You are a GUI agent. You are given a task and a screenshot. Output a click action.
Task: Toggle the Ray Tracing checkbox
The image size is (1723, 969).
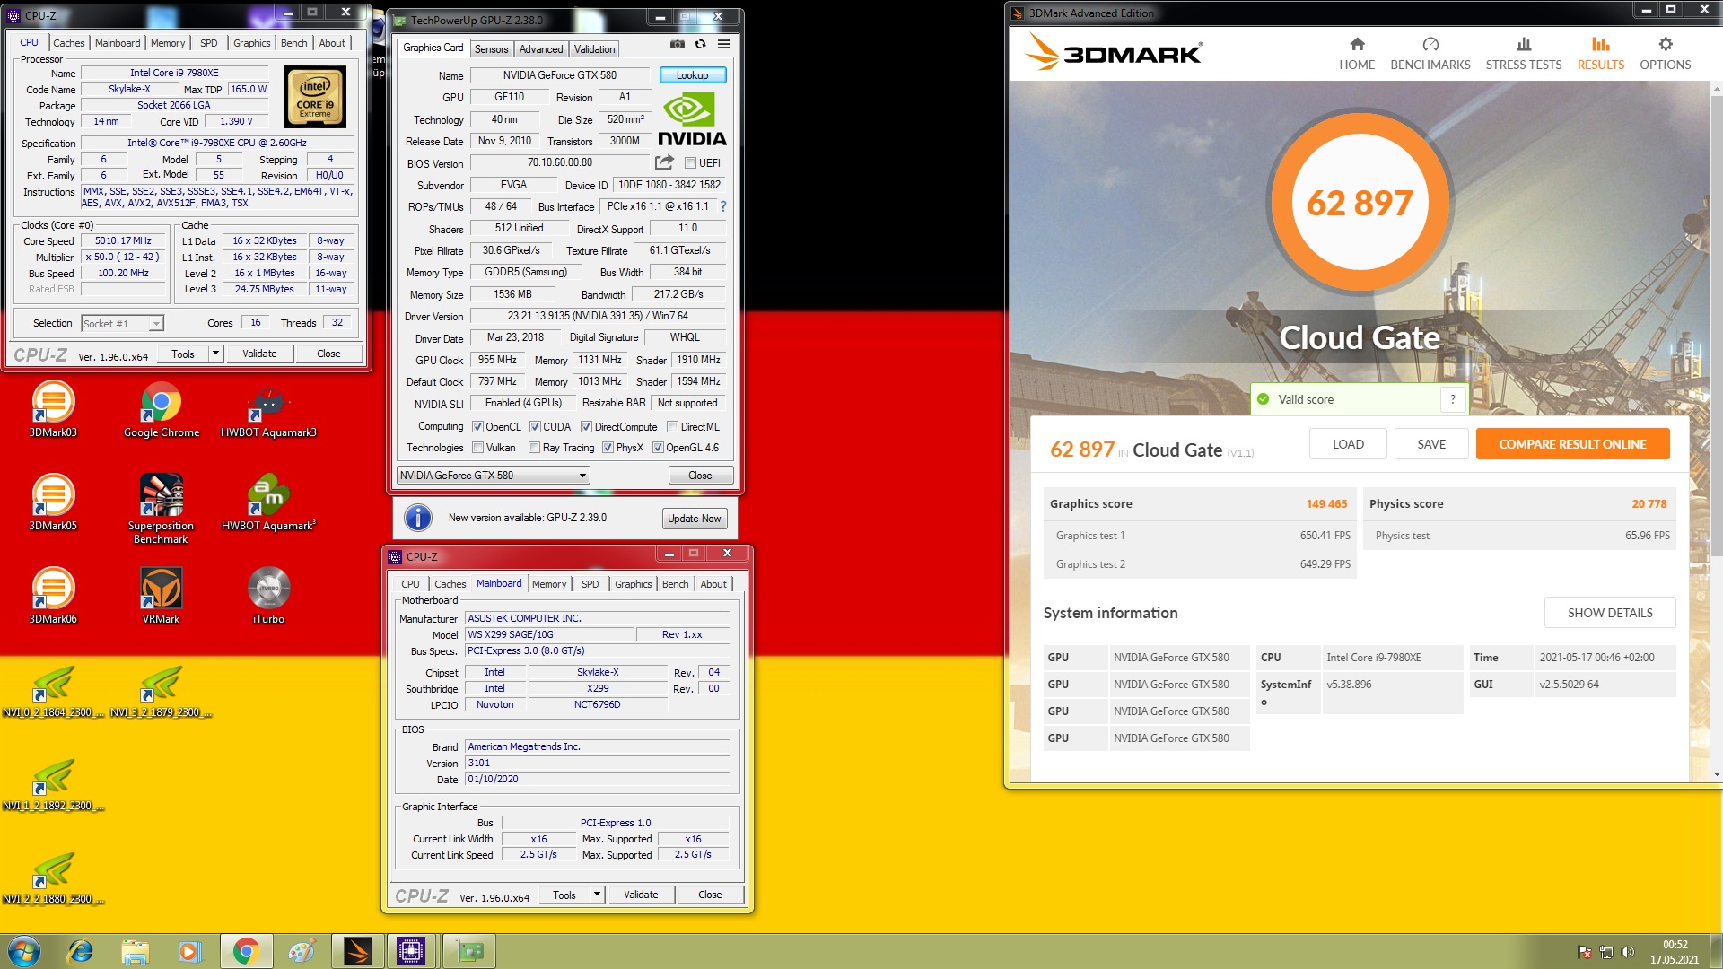click(x=534, y=448)
